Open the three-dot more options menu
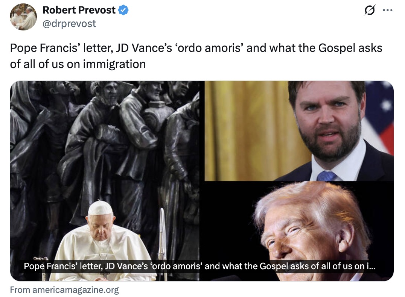Screen dimensions: 405x297 tap(387, 10)
